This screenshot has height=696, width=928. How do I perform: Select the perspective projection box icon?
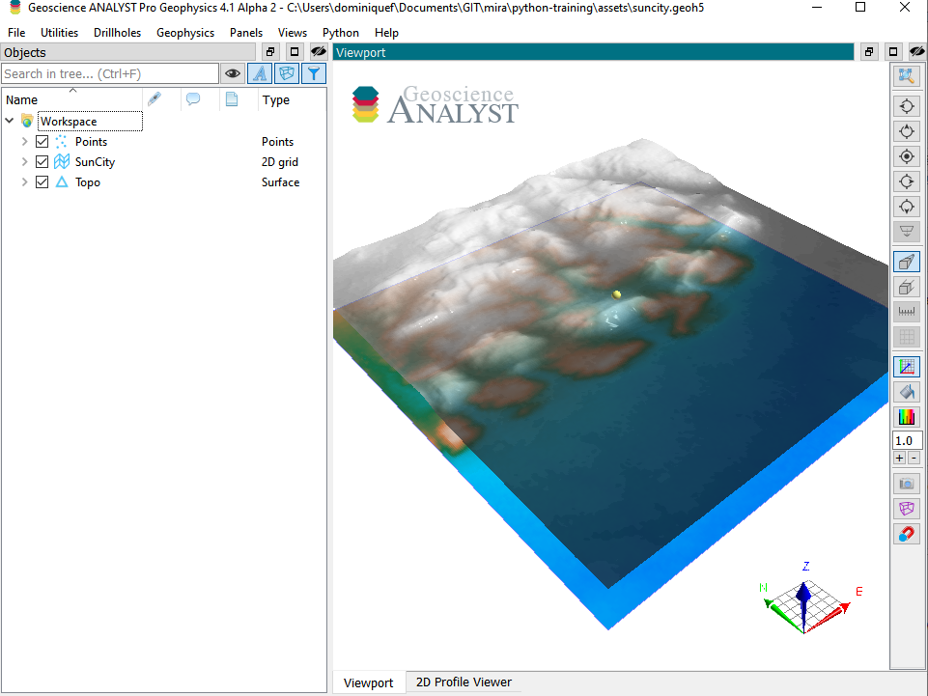[x=906, y=263]
